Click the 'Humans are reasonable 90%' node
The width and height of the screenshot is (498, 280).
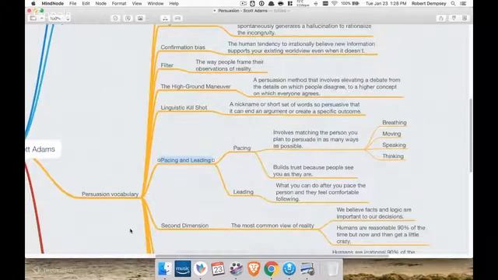381,235
